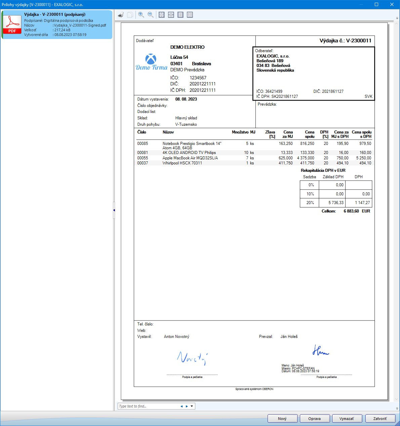Click the Nový button
400x426 pixels.
[x=282, y=419]
